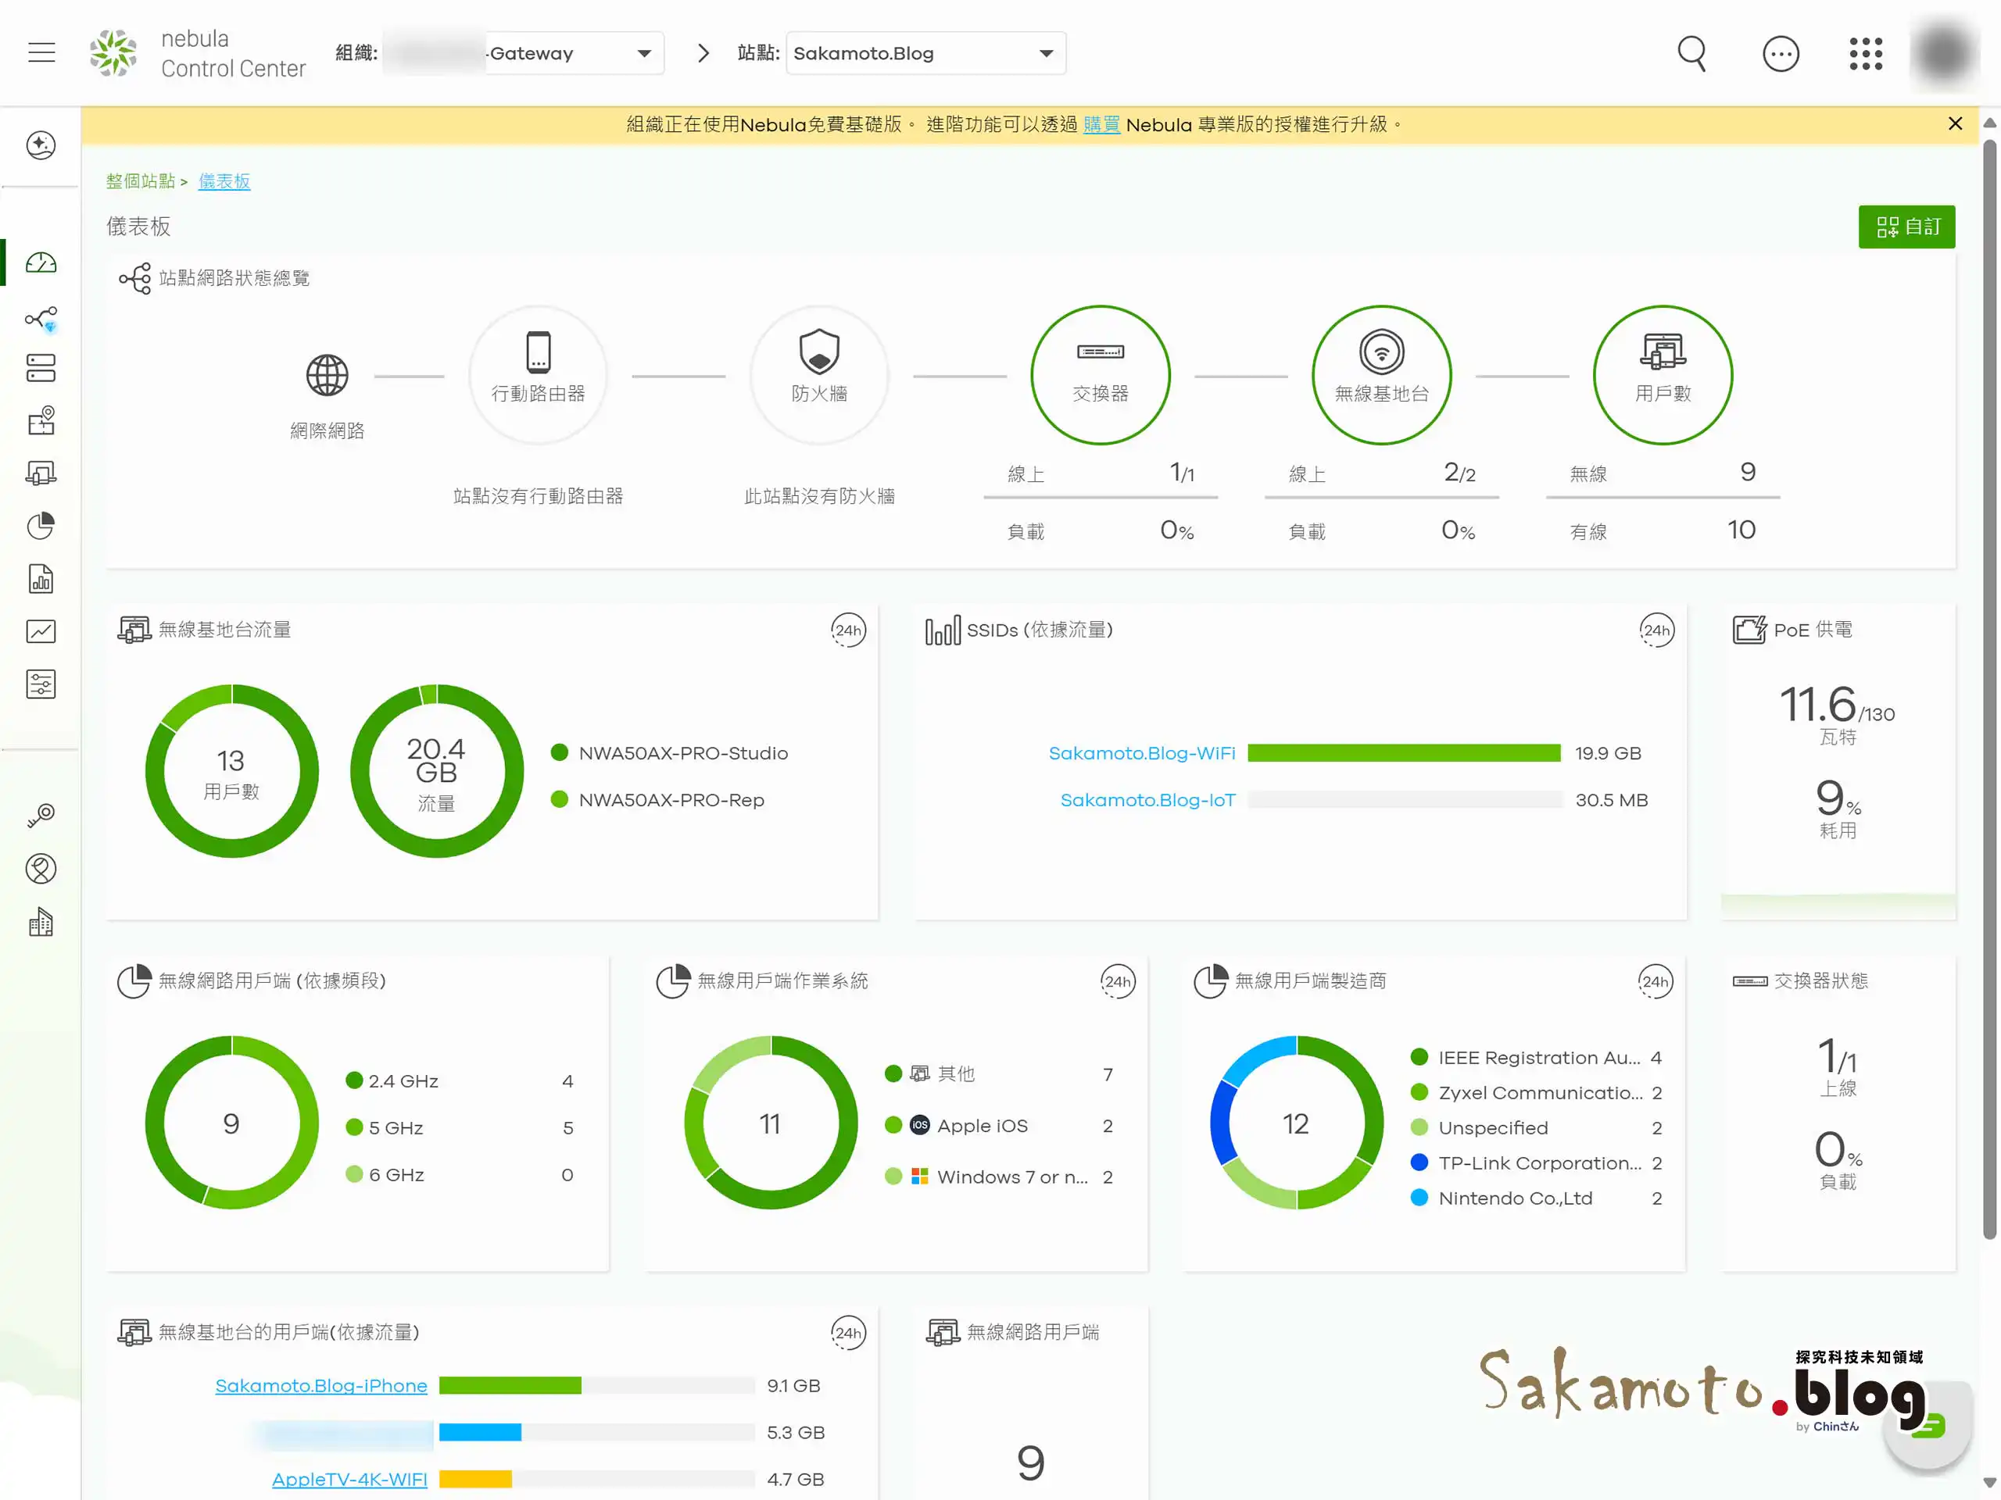
Task: Toggle 24h range on 無線用戶端製造商 widget
Action: 1655,981
